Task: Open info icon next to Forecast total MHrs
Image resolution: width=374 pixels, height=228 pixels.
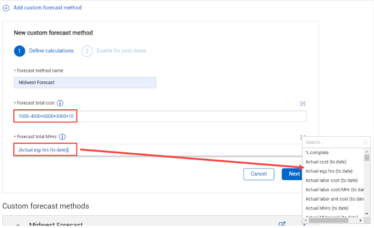Action: (x=62, y=137)
